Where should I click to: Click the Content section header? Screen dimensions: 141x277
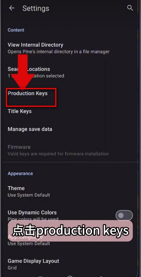point(16,30)
